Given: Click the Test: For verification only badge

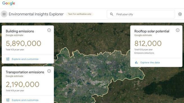Looking at the screenshot, I should click(80, 14).
